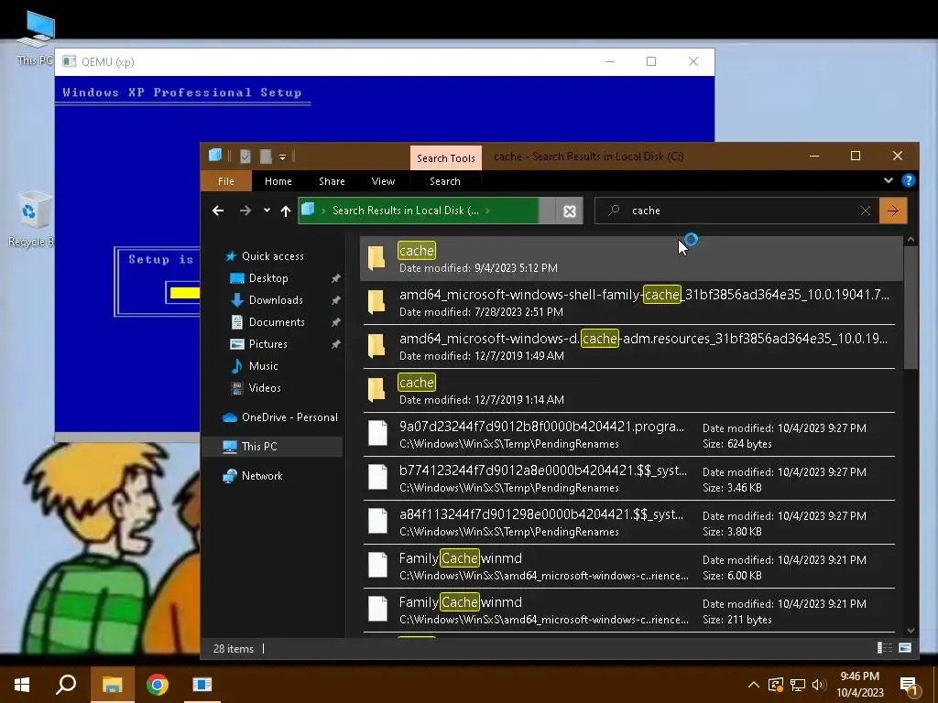
Task: Open Documents in the navigation pane
Action: 277,322
